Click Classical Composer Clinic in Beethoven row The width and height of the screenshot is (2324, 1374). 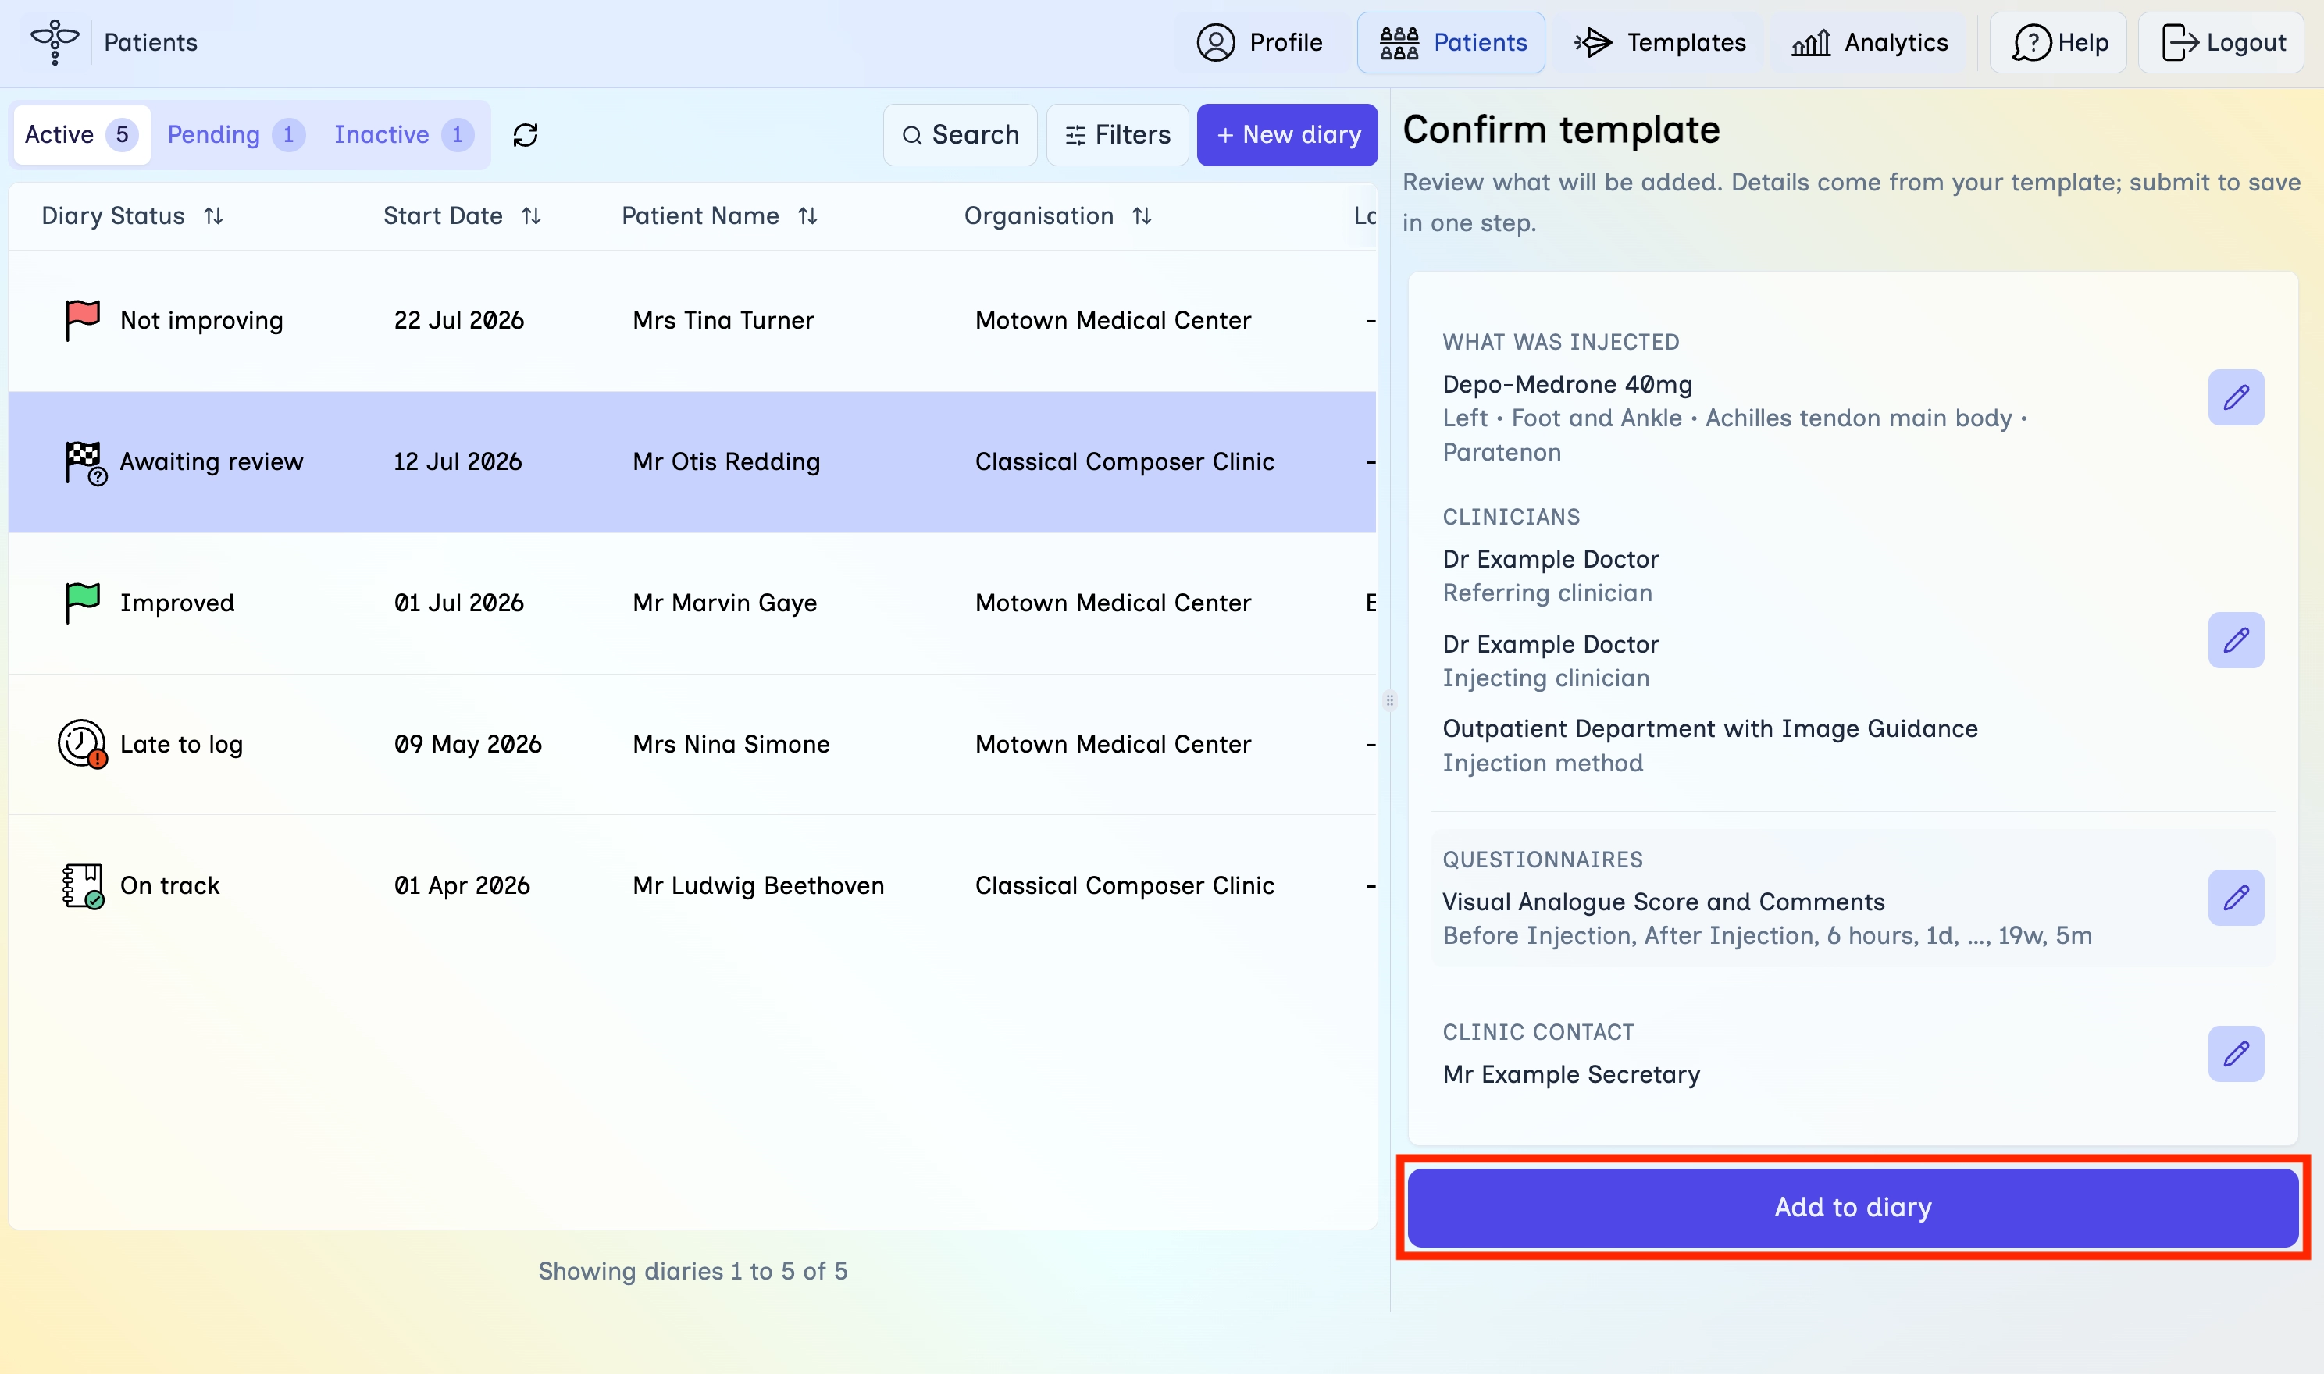1124,886
